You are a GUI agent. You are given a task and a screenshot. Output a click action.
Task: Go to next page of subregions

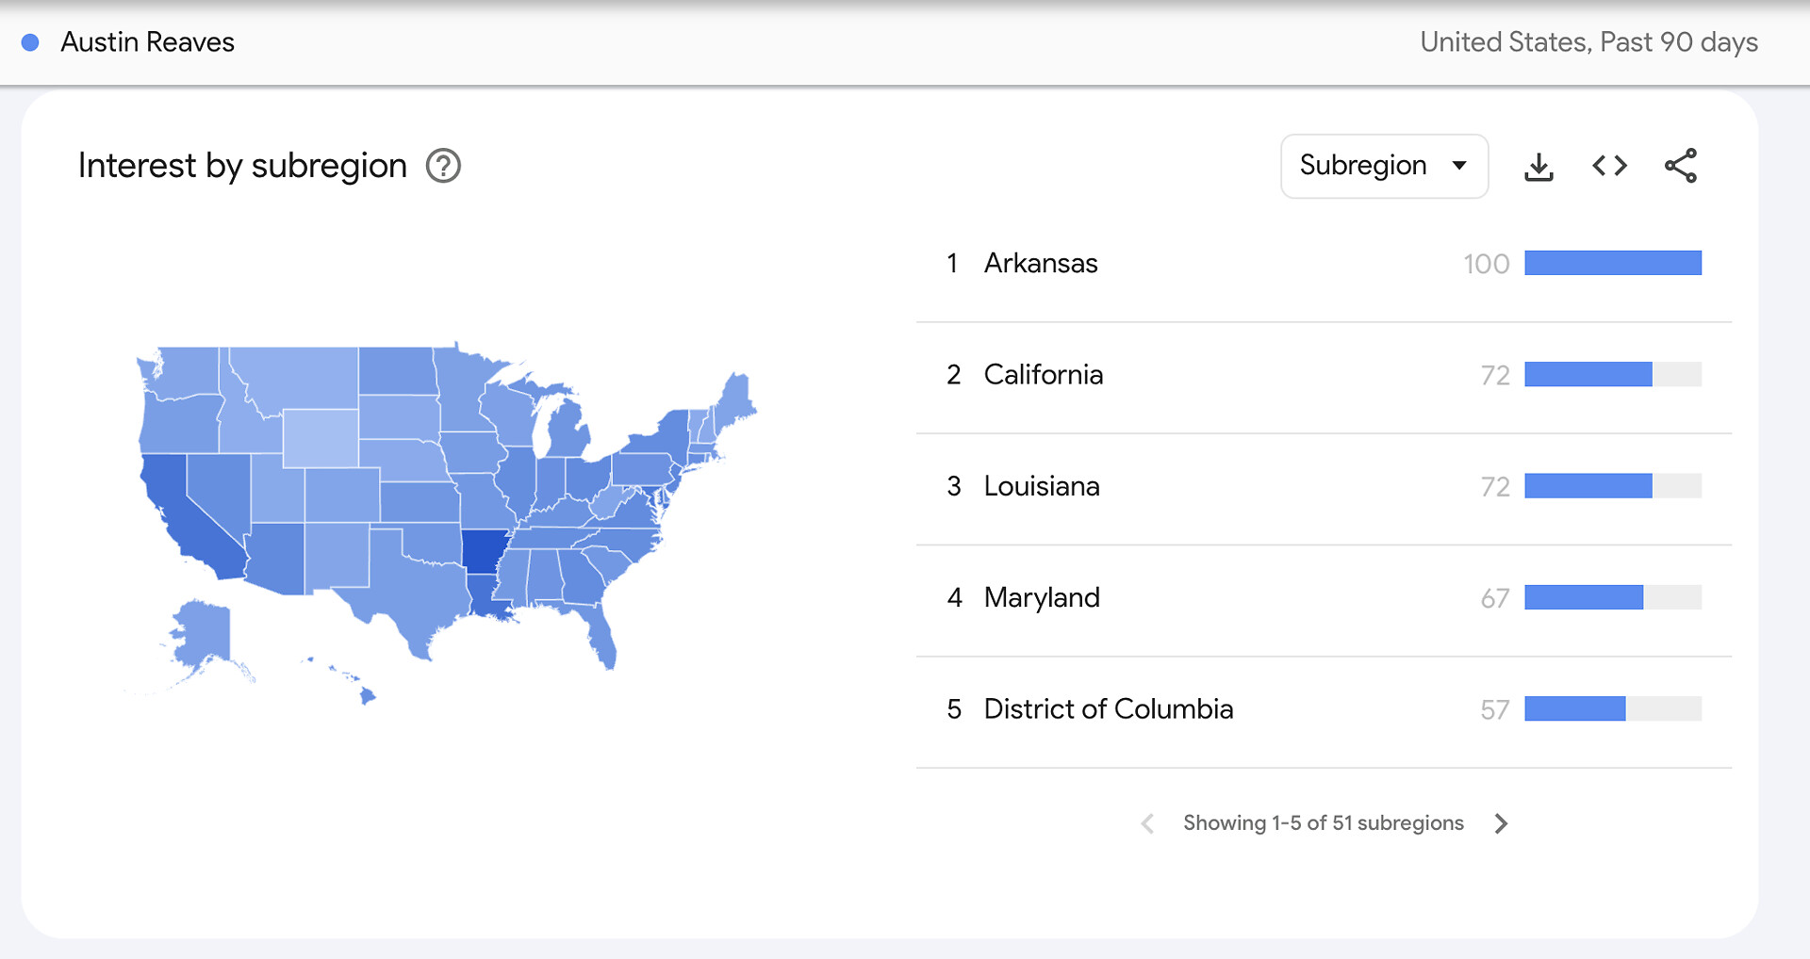[1501, 823]
